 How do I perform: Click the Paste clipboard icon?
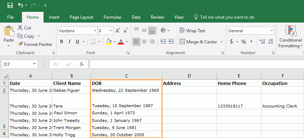click(x=9, y=31)
